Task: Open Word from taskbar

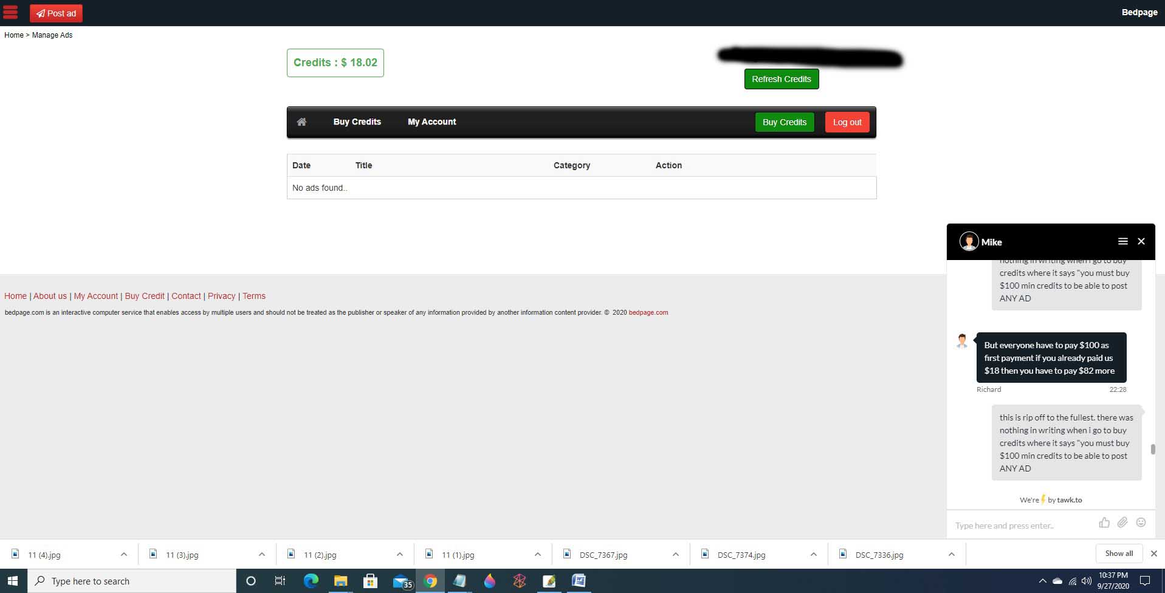Action: pyautogui.click(x=579, y=581)
